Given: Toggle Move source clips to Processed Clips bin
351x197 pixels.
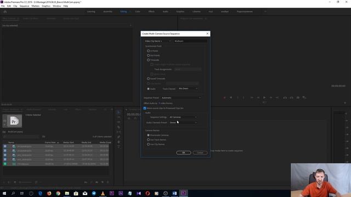Looking at the screenshot, I should [145, 108].
